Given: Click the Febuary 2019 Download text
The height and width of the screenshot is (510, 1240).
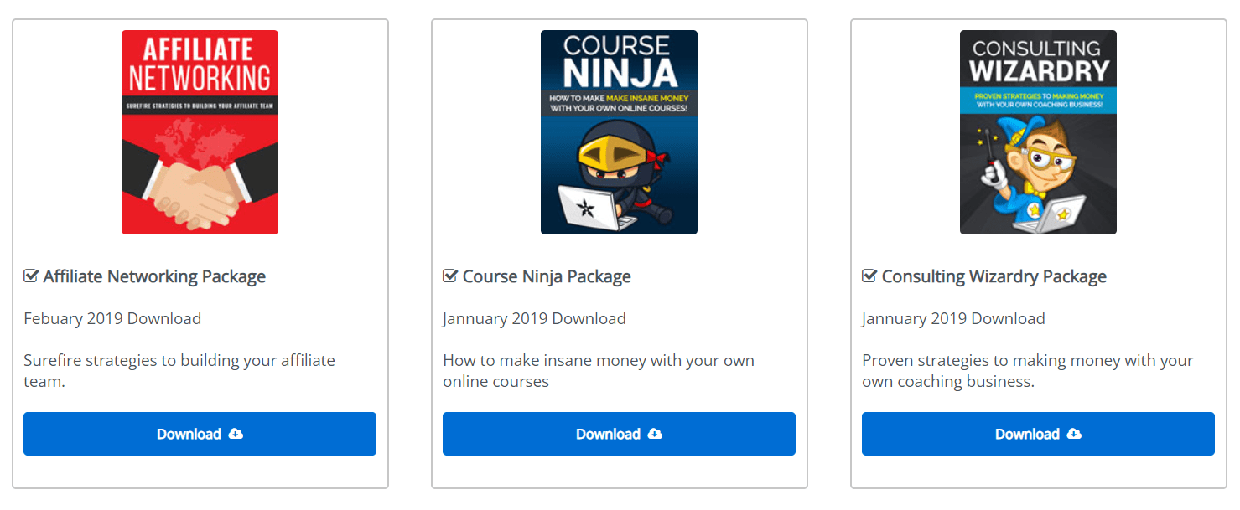Looking at the screenshot, I should click(112, 318).
